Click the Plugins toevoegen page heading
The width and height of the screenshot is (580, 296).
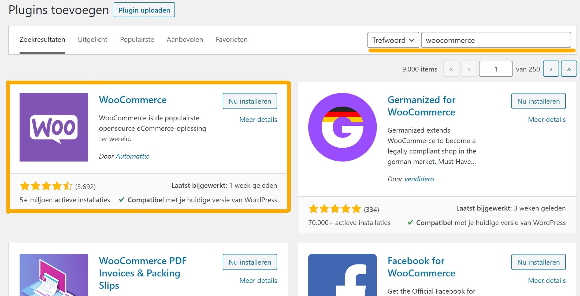tap(59, 10)
